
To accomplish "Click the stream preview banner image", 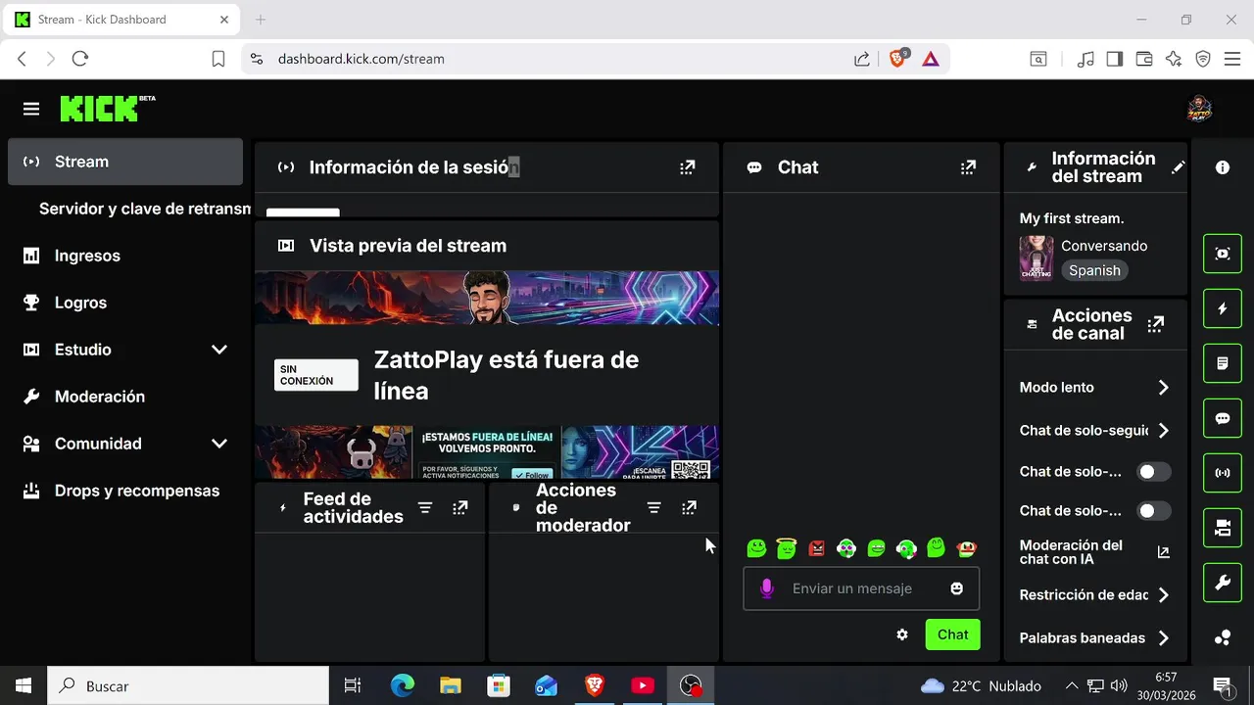I will pyautogui.click(x=487, y=298).
